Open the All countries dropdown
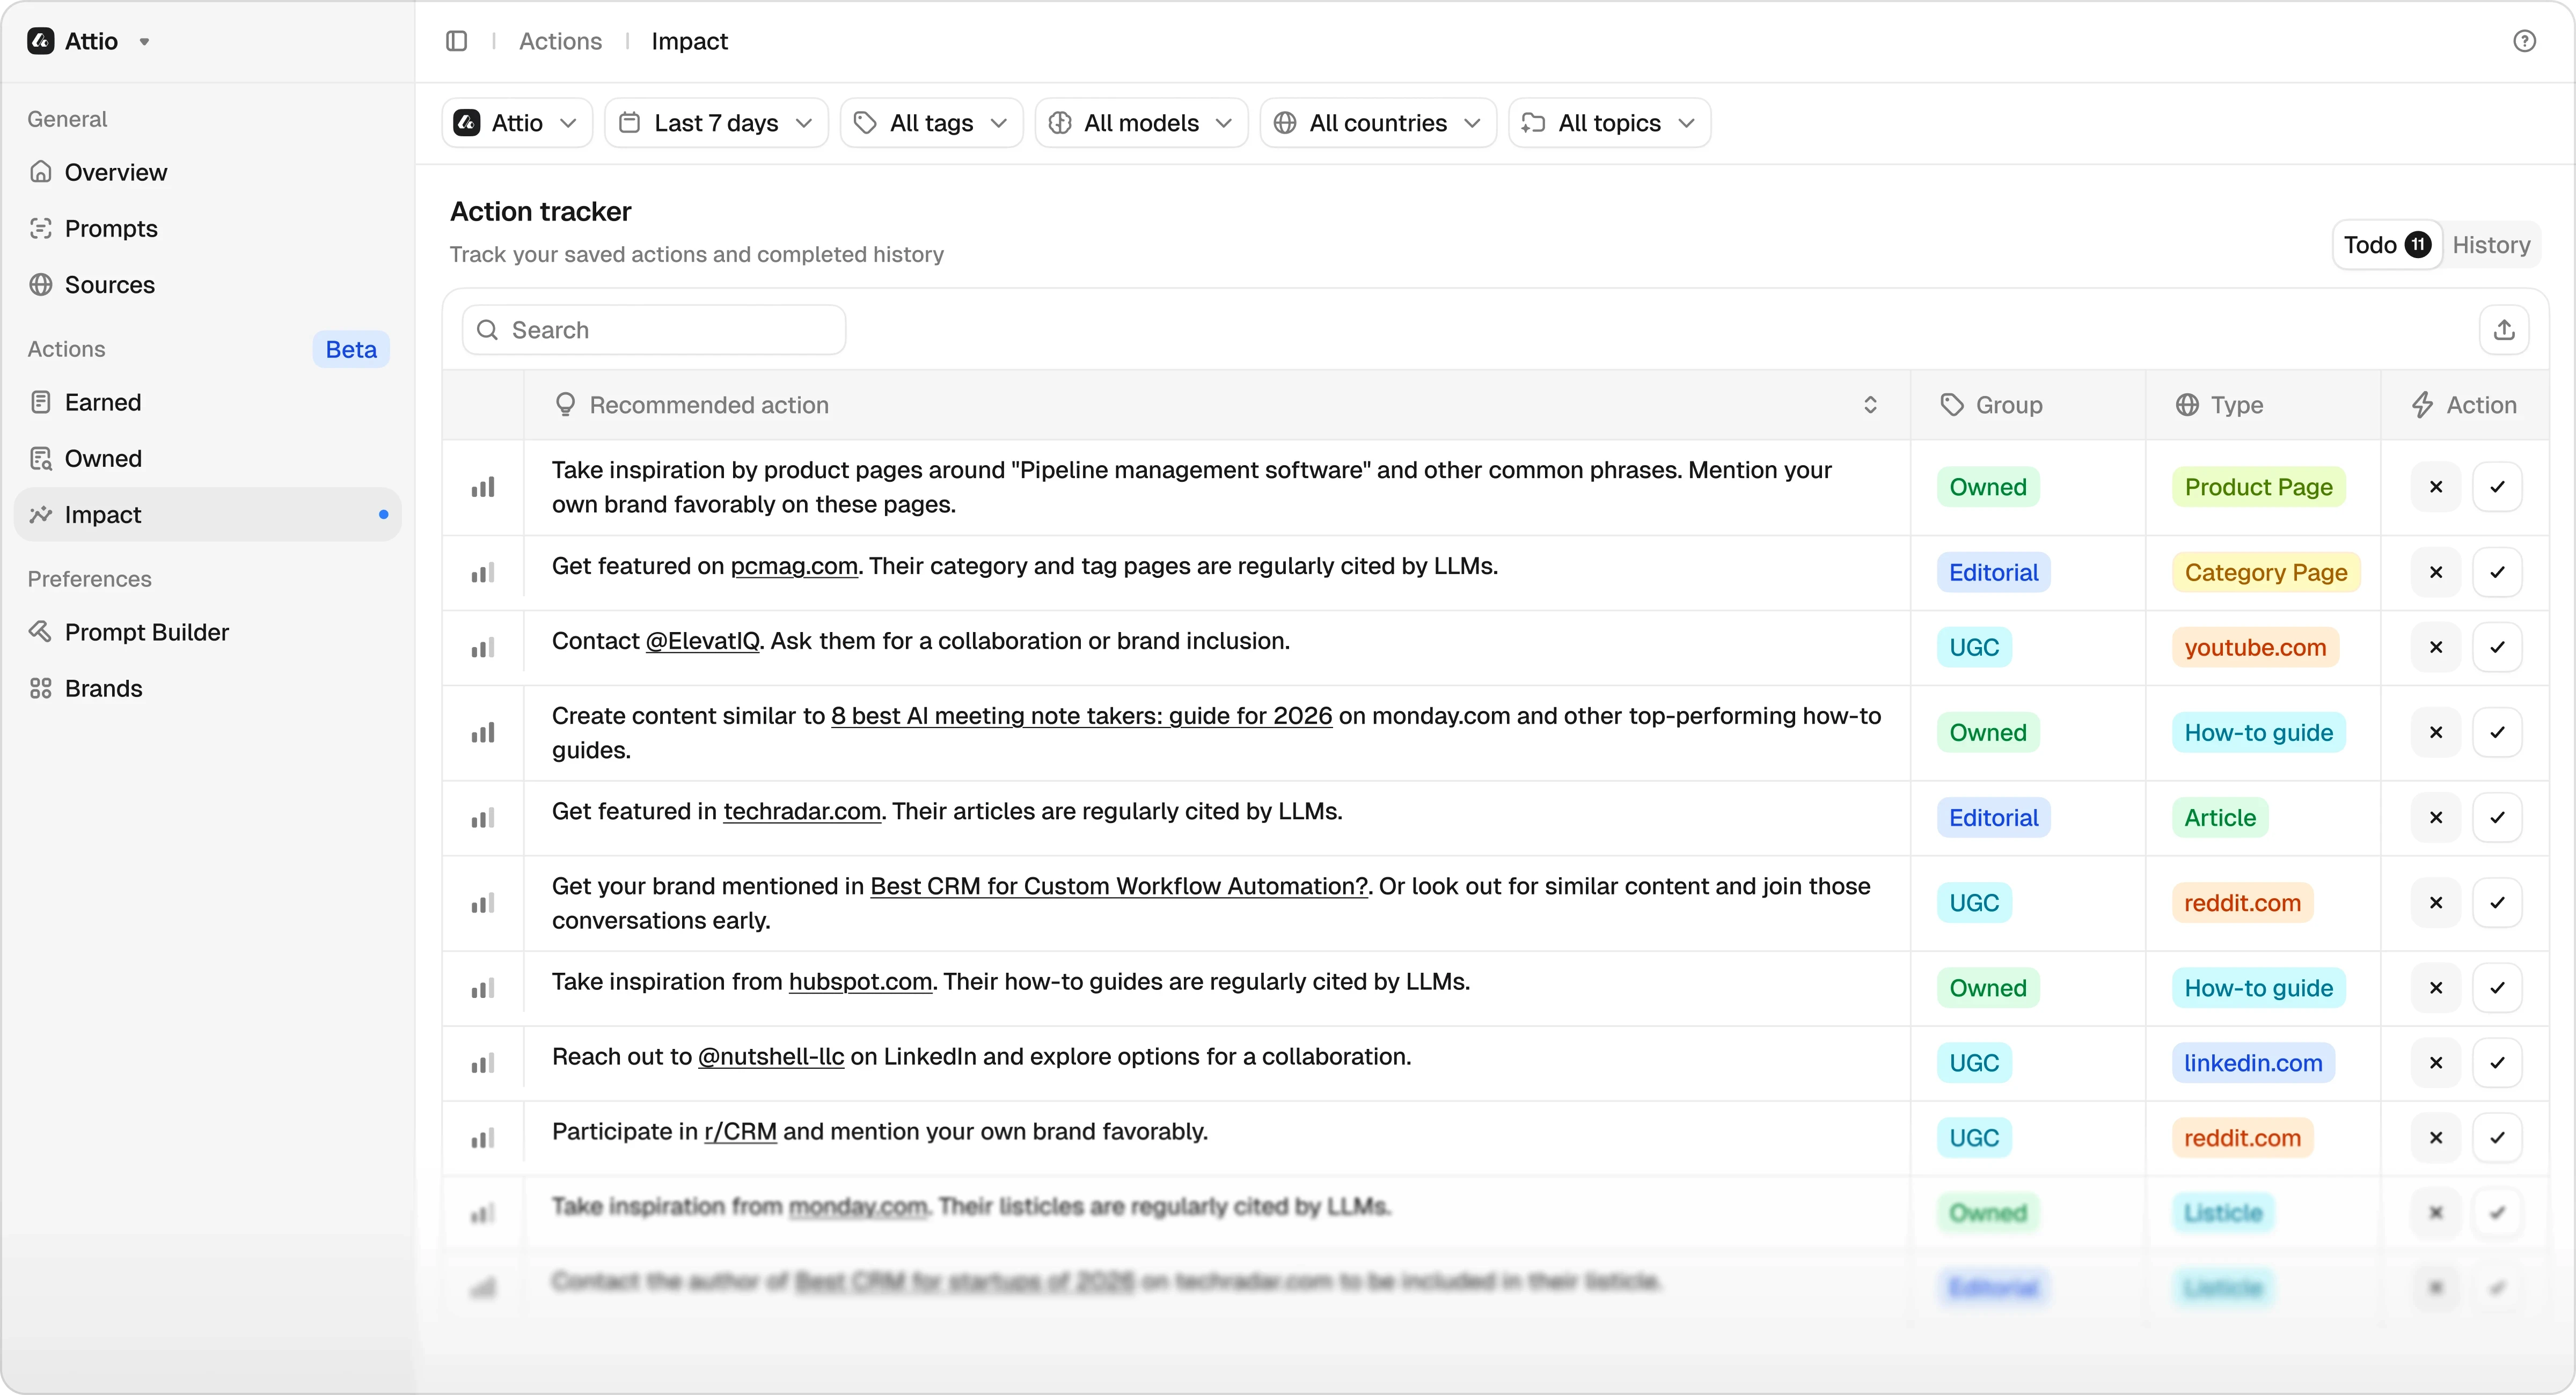This screenshot has width=2576, height=1395. 1378,123
